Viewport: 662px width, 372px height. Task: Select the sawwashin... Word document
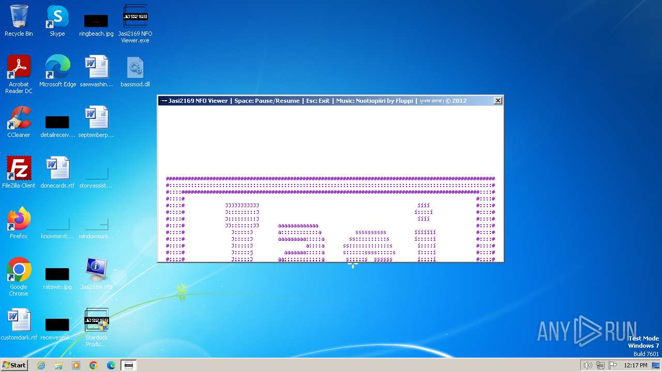point(96,71)
